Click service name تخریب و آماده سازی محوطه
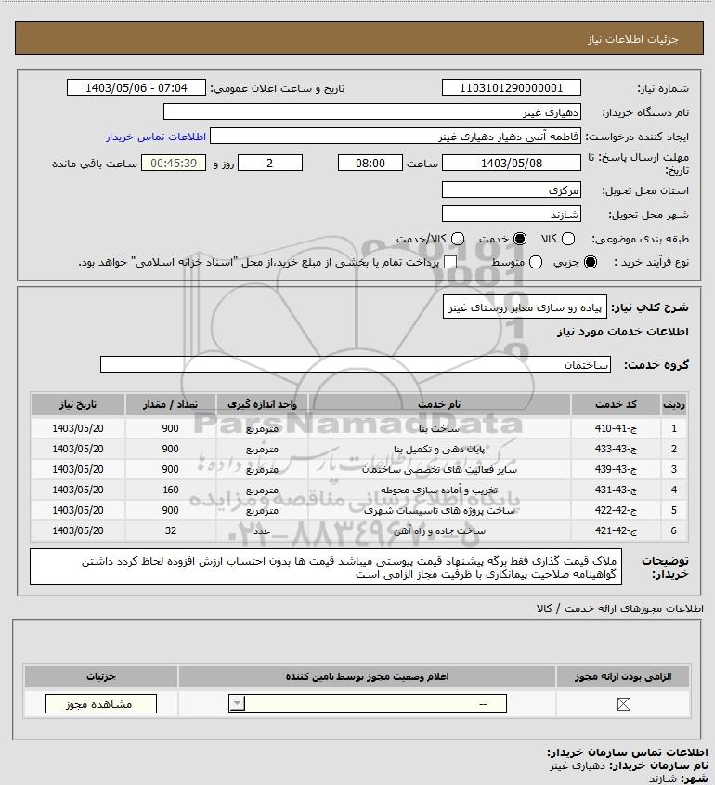This screenshot has width=715, height=785. tap(439, 490)
